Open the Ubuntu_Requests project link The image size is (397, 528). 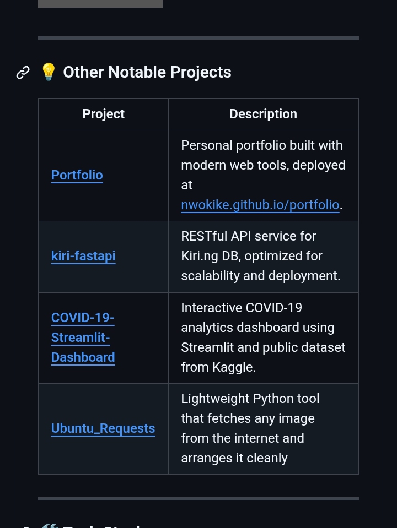click(103, 428)
